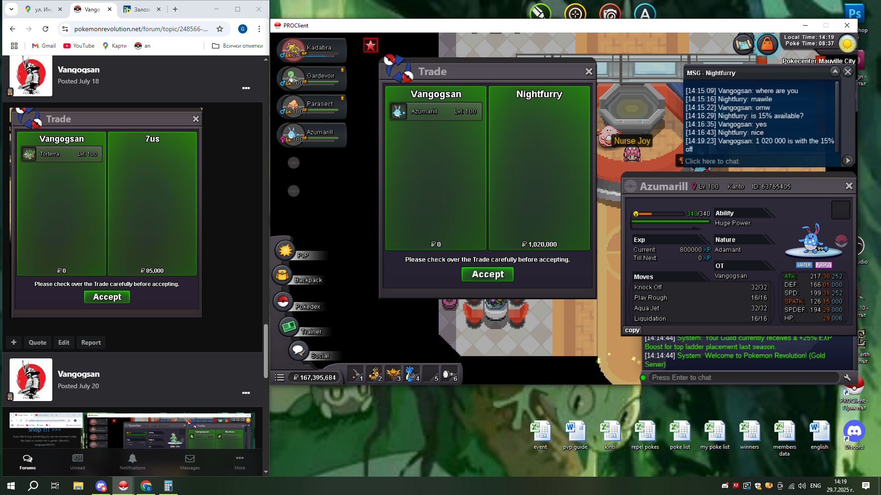Viewport: 881px width, 495px height.
Task: Open forum Messages tab
Action: [190, 462]
